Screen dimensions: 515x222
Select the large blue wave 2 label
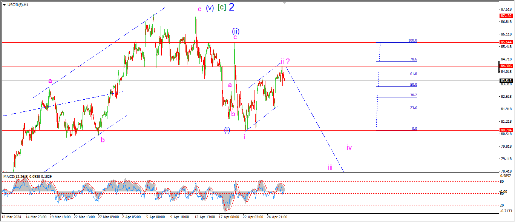(231, 7)
